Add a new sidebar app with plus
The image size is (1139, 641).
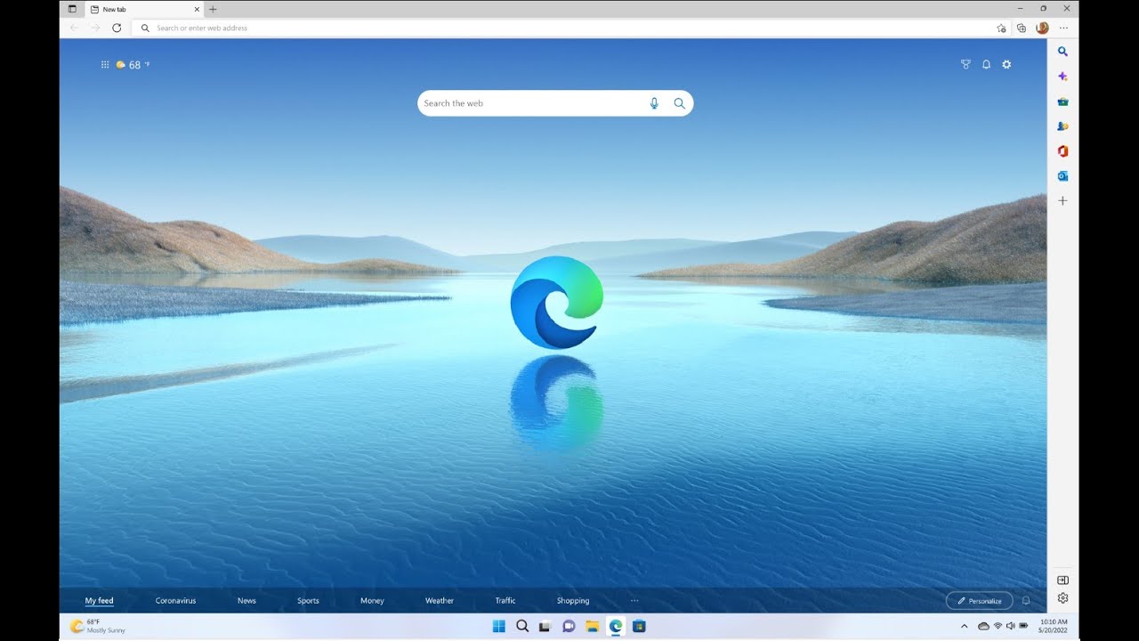tap(1062, 201)
